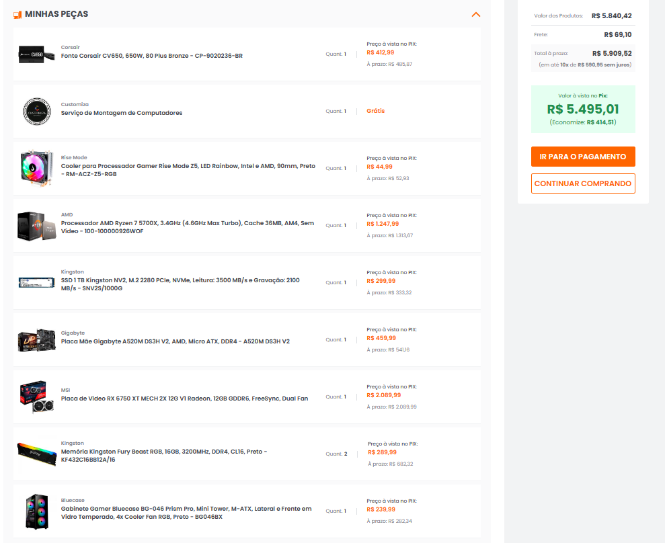
Task: Click the Continuar Comprando button
Action: (583, 183)
